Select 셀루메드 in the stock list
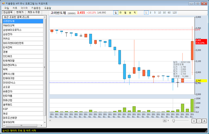This screenshot has width=209, height=134. (23, 105)
